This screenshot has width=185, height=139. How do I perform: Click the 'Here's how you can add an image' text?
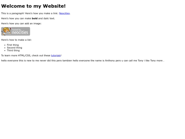click(x=21, y=24)
